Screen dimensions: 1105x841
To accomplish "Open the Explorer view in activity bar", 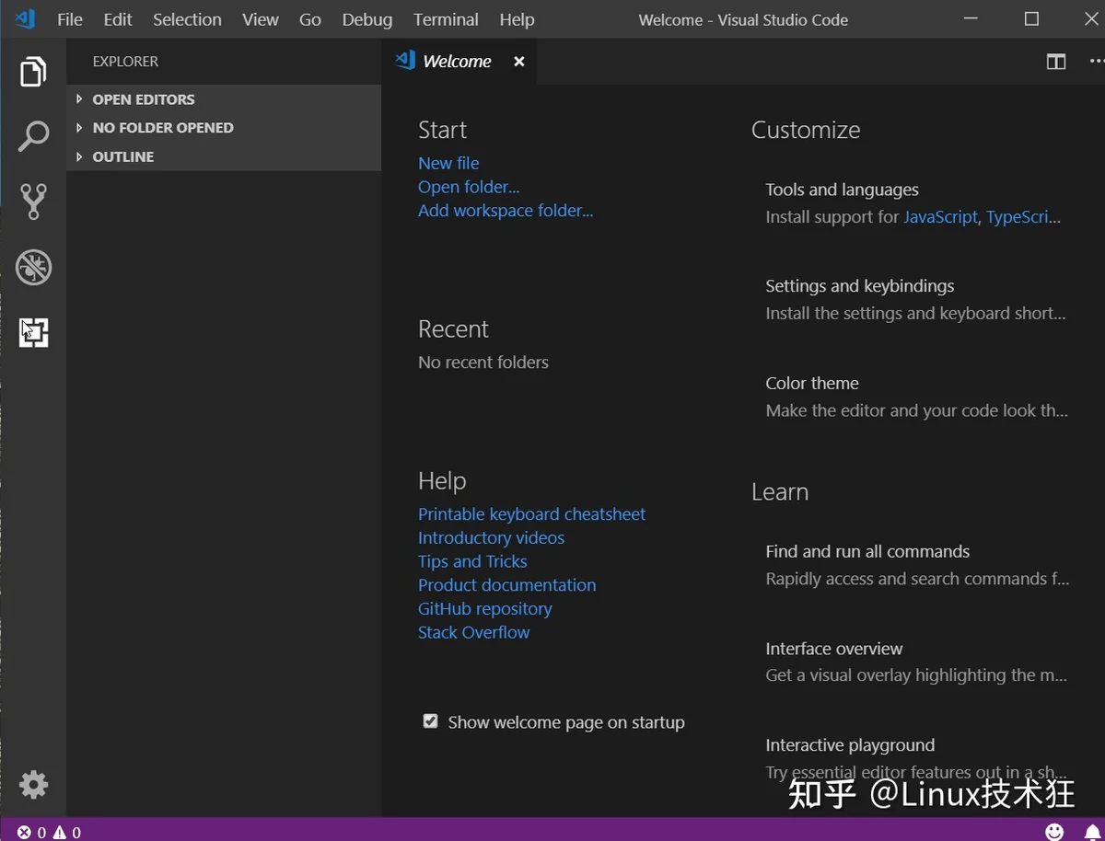I will click(x=33, y=72).
